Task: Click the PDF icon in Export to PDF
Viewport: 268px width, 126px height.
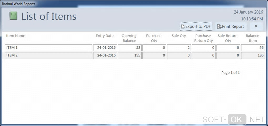Action: [183, 26]
